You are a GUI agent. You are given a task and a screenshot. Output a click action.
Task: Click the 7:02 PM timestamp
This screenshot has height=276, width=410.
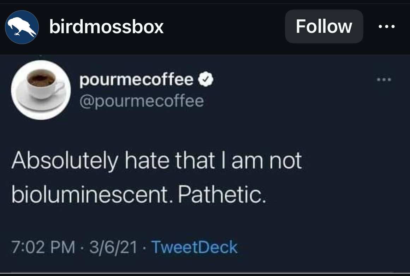click(43, 247)
